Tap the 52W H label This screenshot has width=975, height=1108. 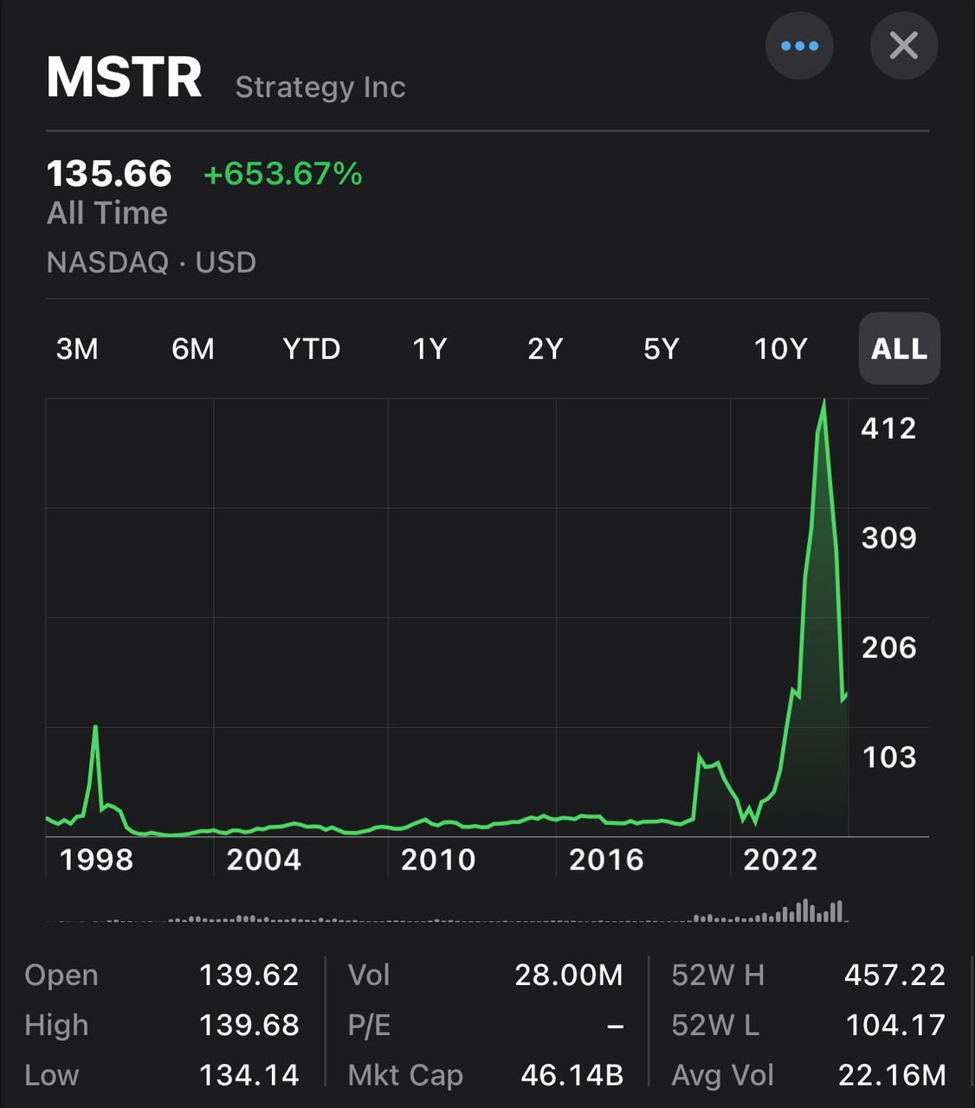[x=718, y=975]
